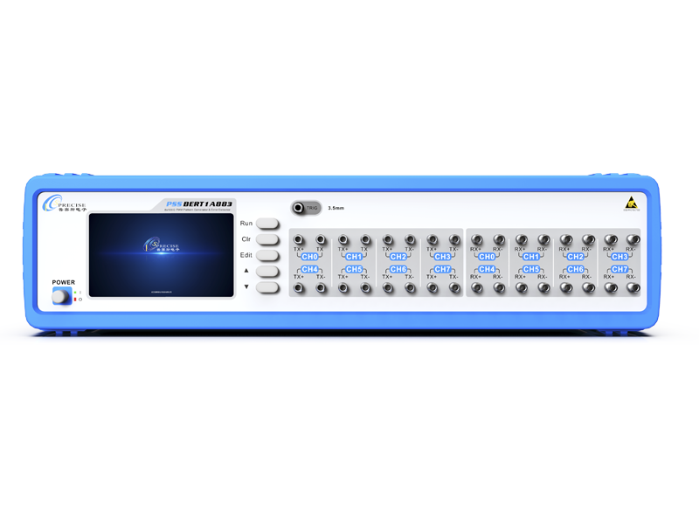699x524 pixels.
Task: Click the CH5 label in TX section
Action: click(x=354, y=269)
